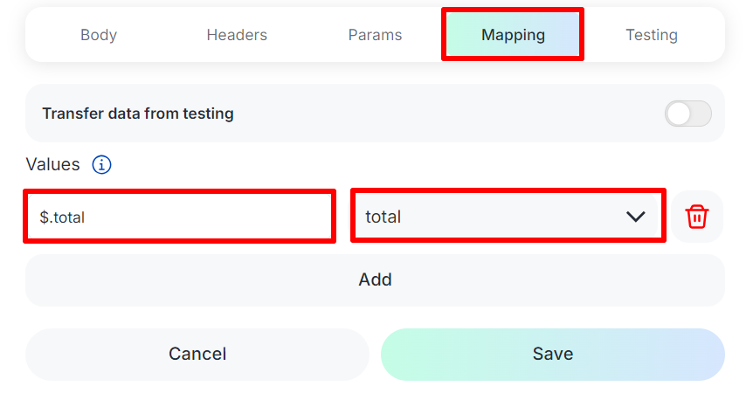Image resolution: width=753 pixels, height=393 pixels.
Task: Click the toggle knob in the transfer row
Action: (679, 114)
